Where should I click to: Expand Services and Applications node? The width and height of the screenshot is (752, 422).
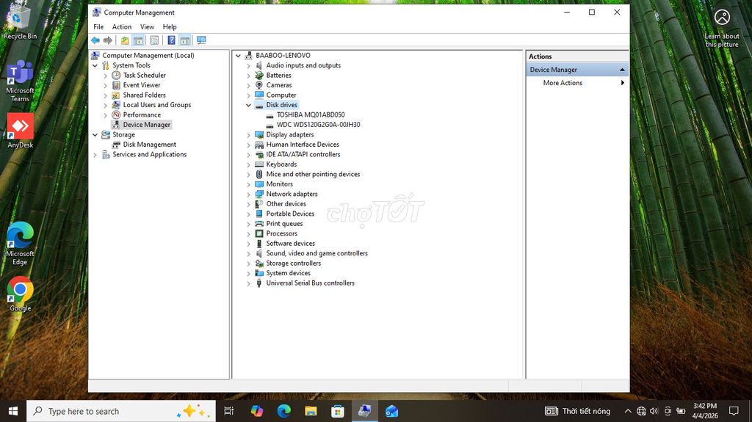click(95, 154)
